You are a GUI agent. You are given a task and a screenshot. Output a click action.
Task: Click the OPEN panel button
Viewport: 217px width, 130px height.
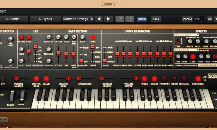coord(141,19)
